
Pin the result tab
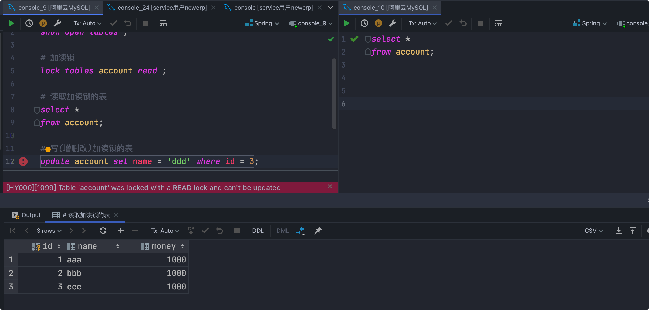[x=318, y=231]
